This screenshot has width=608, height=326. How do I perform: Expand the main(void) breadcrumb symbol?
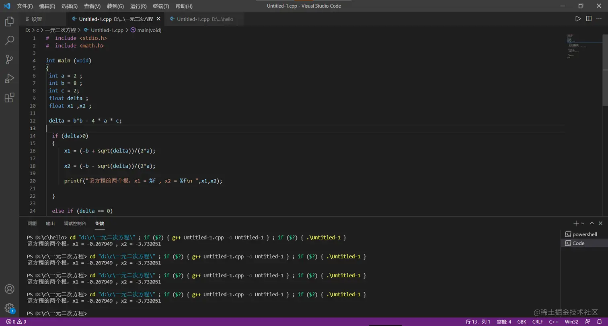point(149,30)
